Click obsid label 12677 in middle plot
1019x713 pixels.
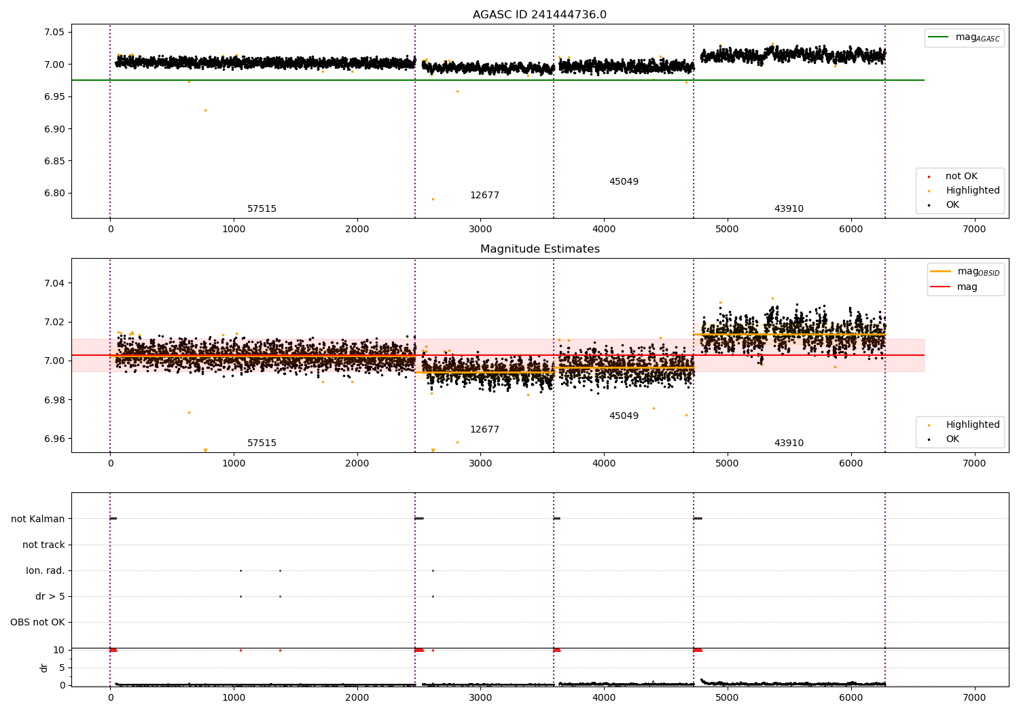coord(484,430)
